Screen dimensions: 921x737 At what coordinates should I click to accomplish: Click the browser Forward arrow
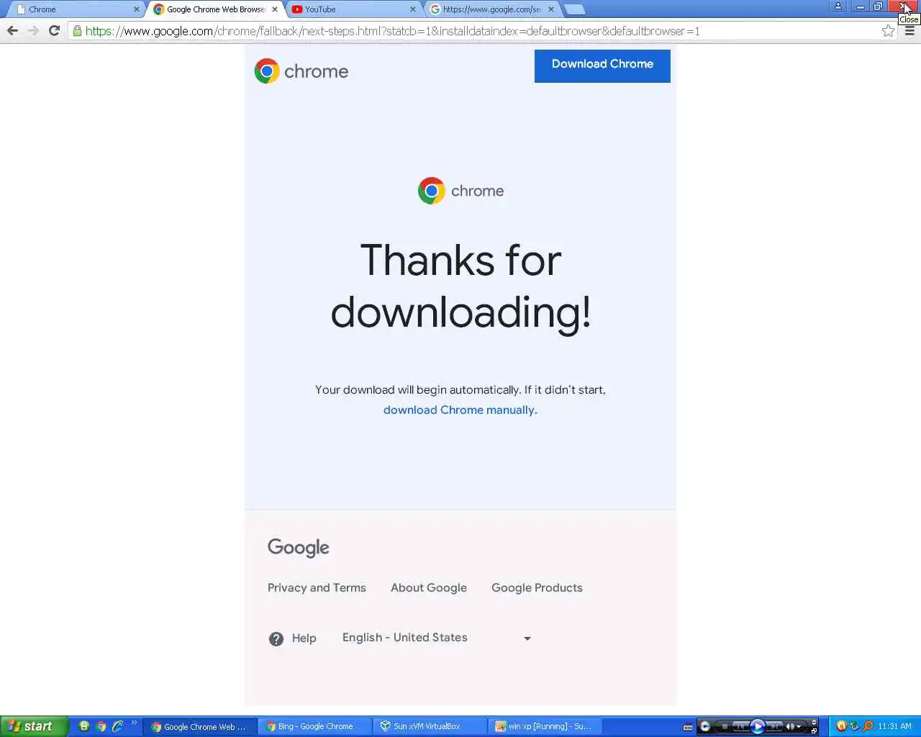tap(33, 31)
